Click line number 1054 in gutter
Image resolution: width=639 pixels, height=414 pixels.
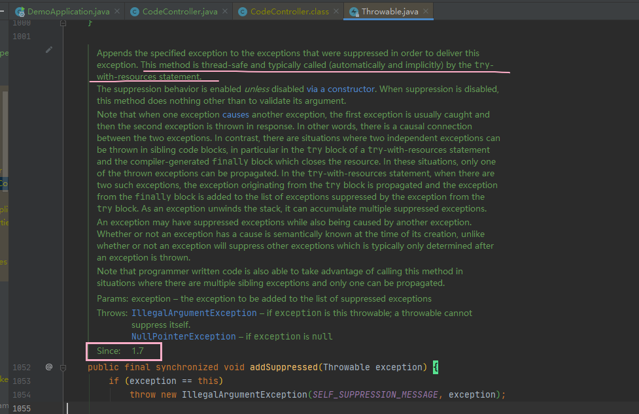[22, 395]
